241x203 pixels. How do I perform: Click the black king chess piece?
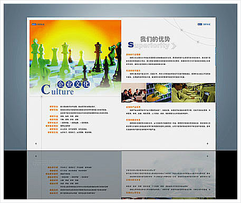[x=98, y=57]
